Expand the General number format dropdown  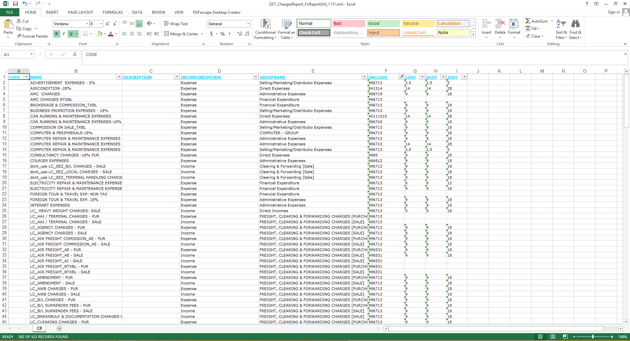click(248, 24)
